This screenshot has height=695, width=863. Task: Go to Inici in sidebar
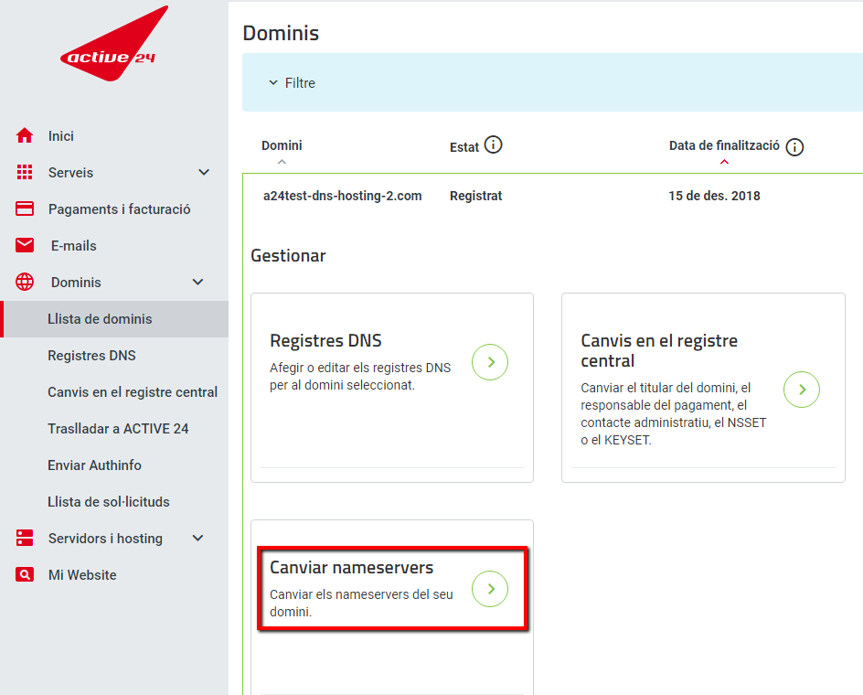click(61, 136)
